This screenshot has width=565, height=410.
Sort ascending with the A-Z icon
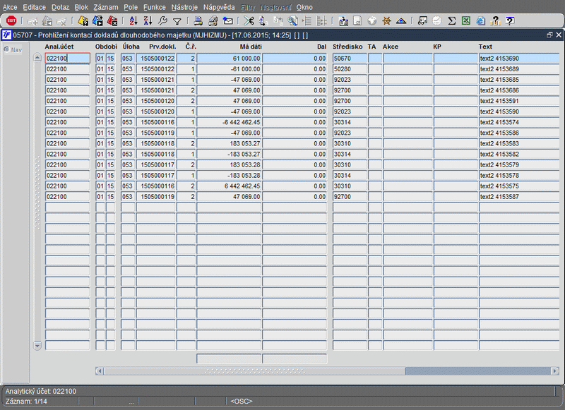pyautogui.click(x=133, y=21)
